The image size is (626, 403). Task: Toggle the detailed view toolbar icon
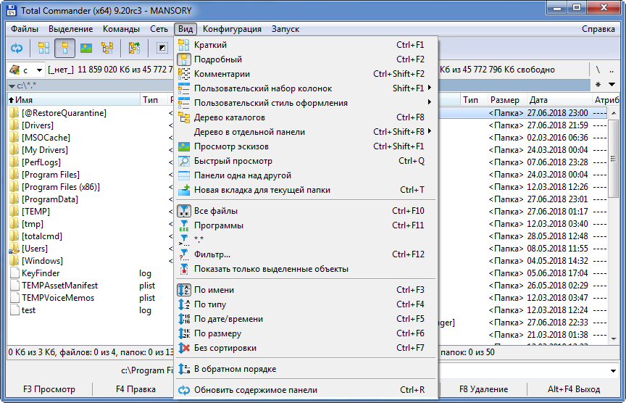pos(64,49)
